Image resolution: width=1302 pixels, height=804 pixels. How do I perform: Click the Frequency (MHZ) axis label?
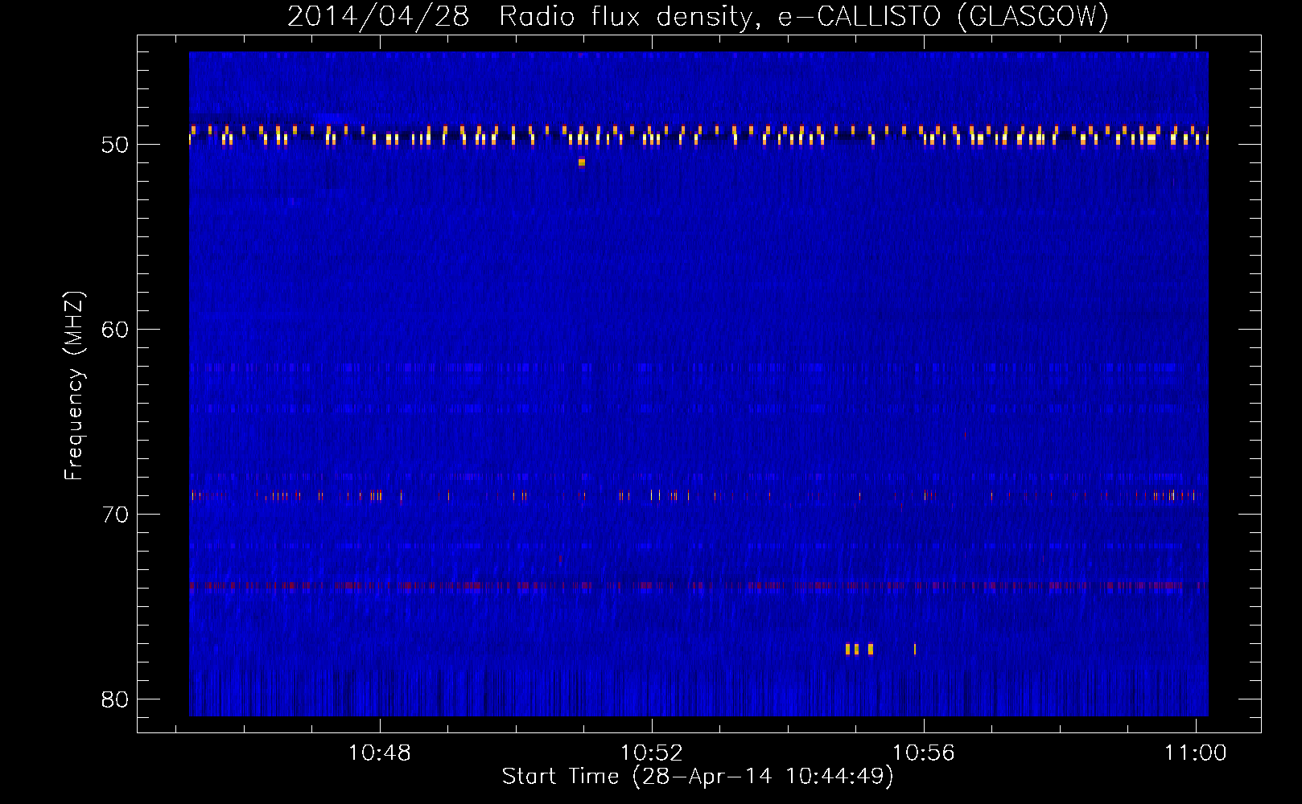pyautogui.click(x=74, y=386)
